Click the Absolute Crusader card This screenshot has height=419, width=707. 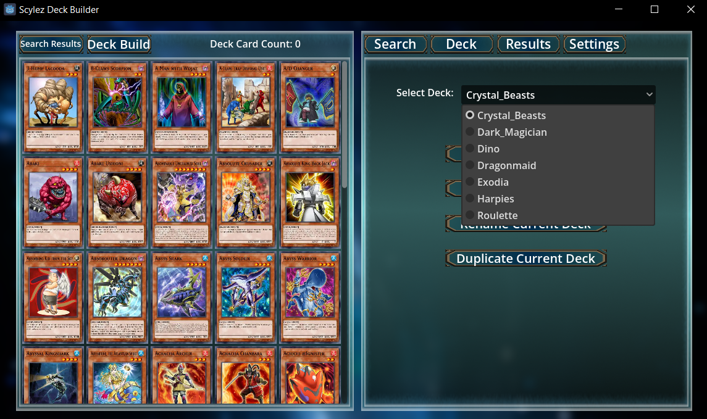pyautogui.click(x=246, y=202)
